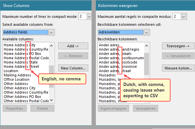Image resolution: width=195 pixels, height=129 pixels.
Task: Select Home Address Postal Code entry
Action: [26, 58]
